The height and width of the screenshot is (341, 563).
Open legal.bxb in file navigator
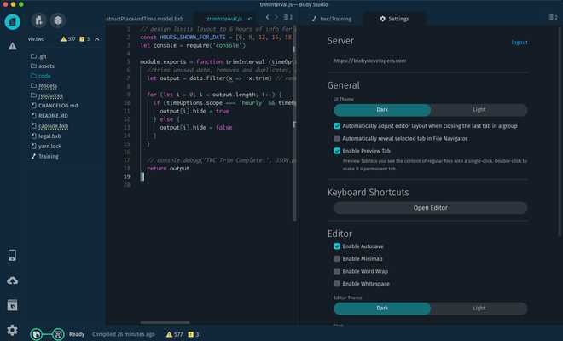pos(46,136)
